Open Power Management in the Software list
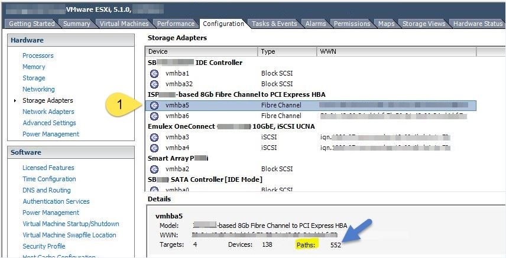 pyautogui.click(x=51, y=213)
